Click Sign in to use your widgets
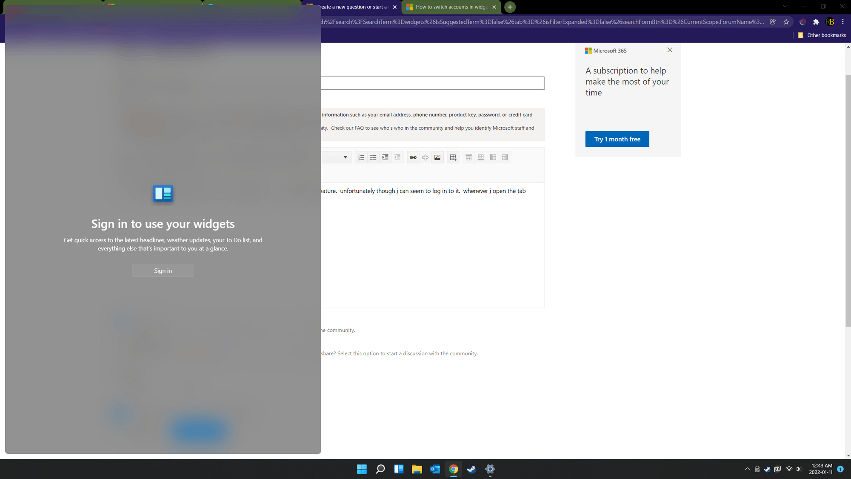 pos(163,270)
